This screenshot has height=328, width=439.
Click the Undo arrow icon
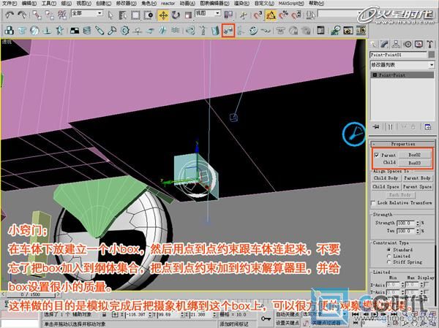coord(10,15)
